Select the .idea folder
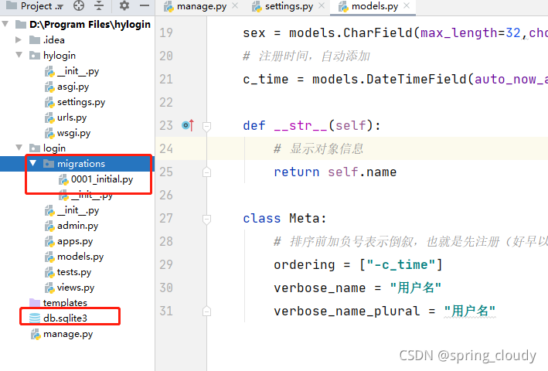This screenshot has width=548, height=371. coord(54,40)
